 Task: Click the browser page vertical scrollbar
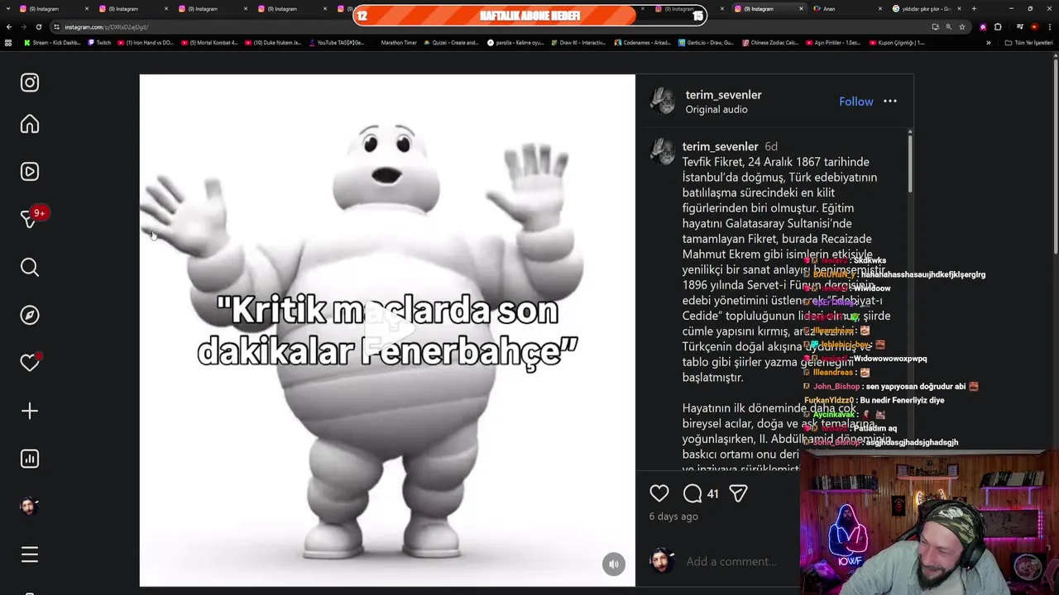[1054, 157]
